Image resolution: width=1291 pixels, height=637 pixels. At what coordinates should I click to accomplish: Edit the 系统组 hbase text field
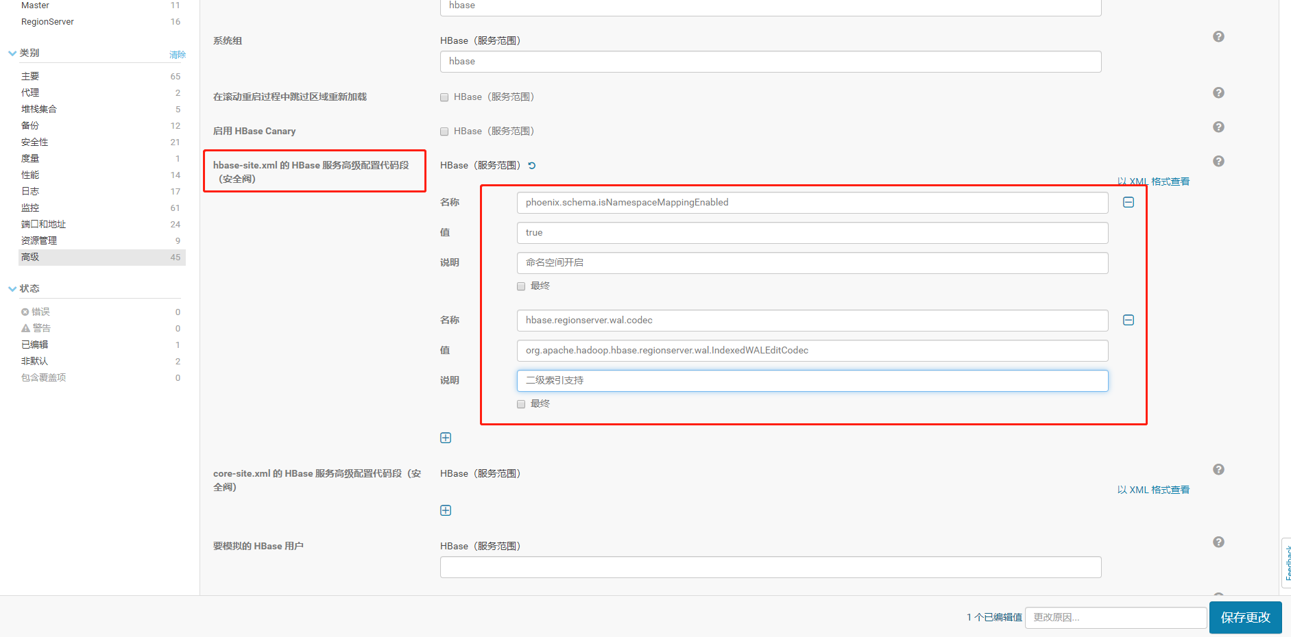(771, 61)
